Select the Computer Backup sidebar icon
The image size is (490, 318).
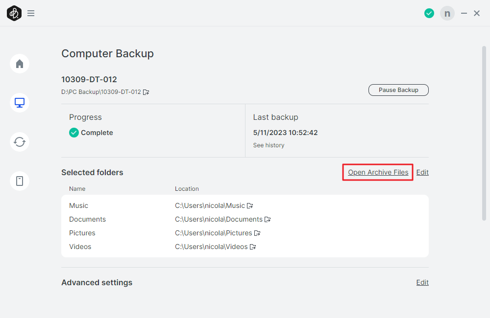(x=20, y=103)
